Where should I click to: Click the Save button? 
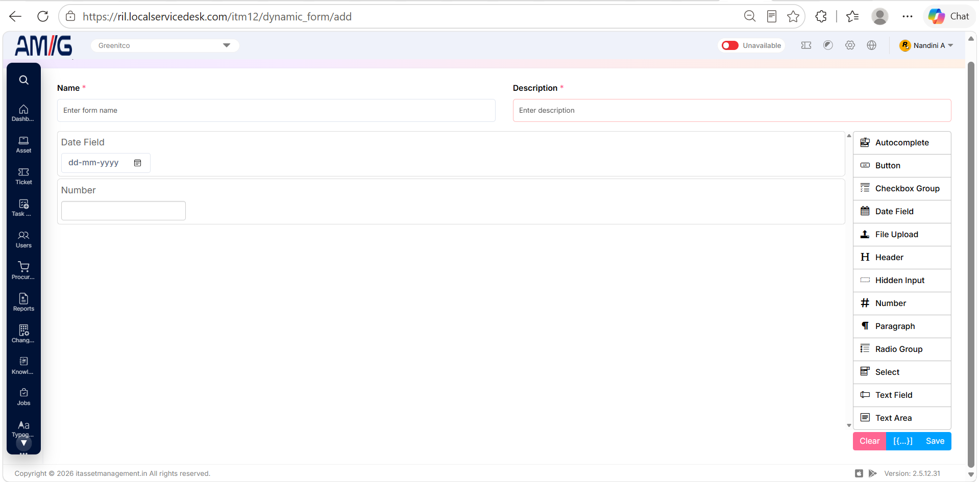coord(935,441)
